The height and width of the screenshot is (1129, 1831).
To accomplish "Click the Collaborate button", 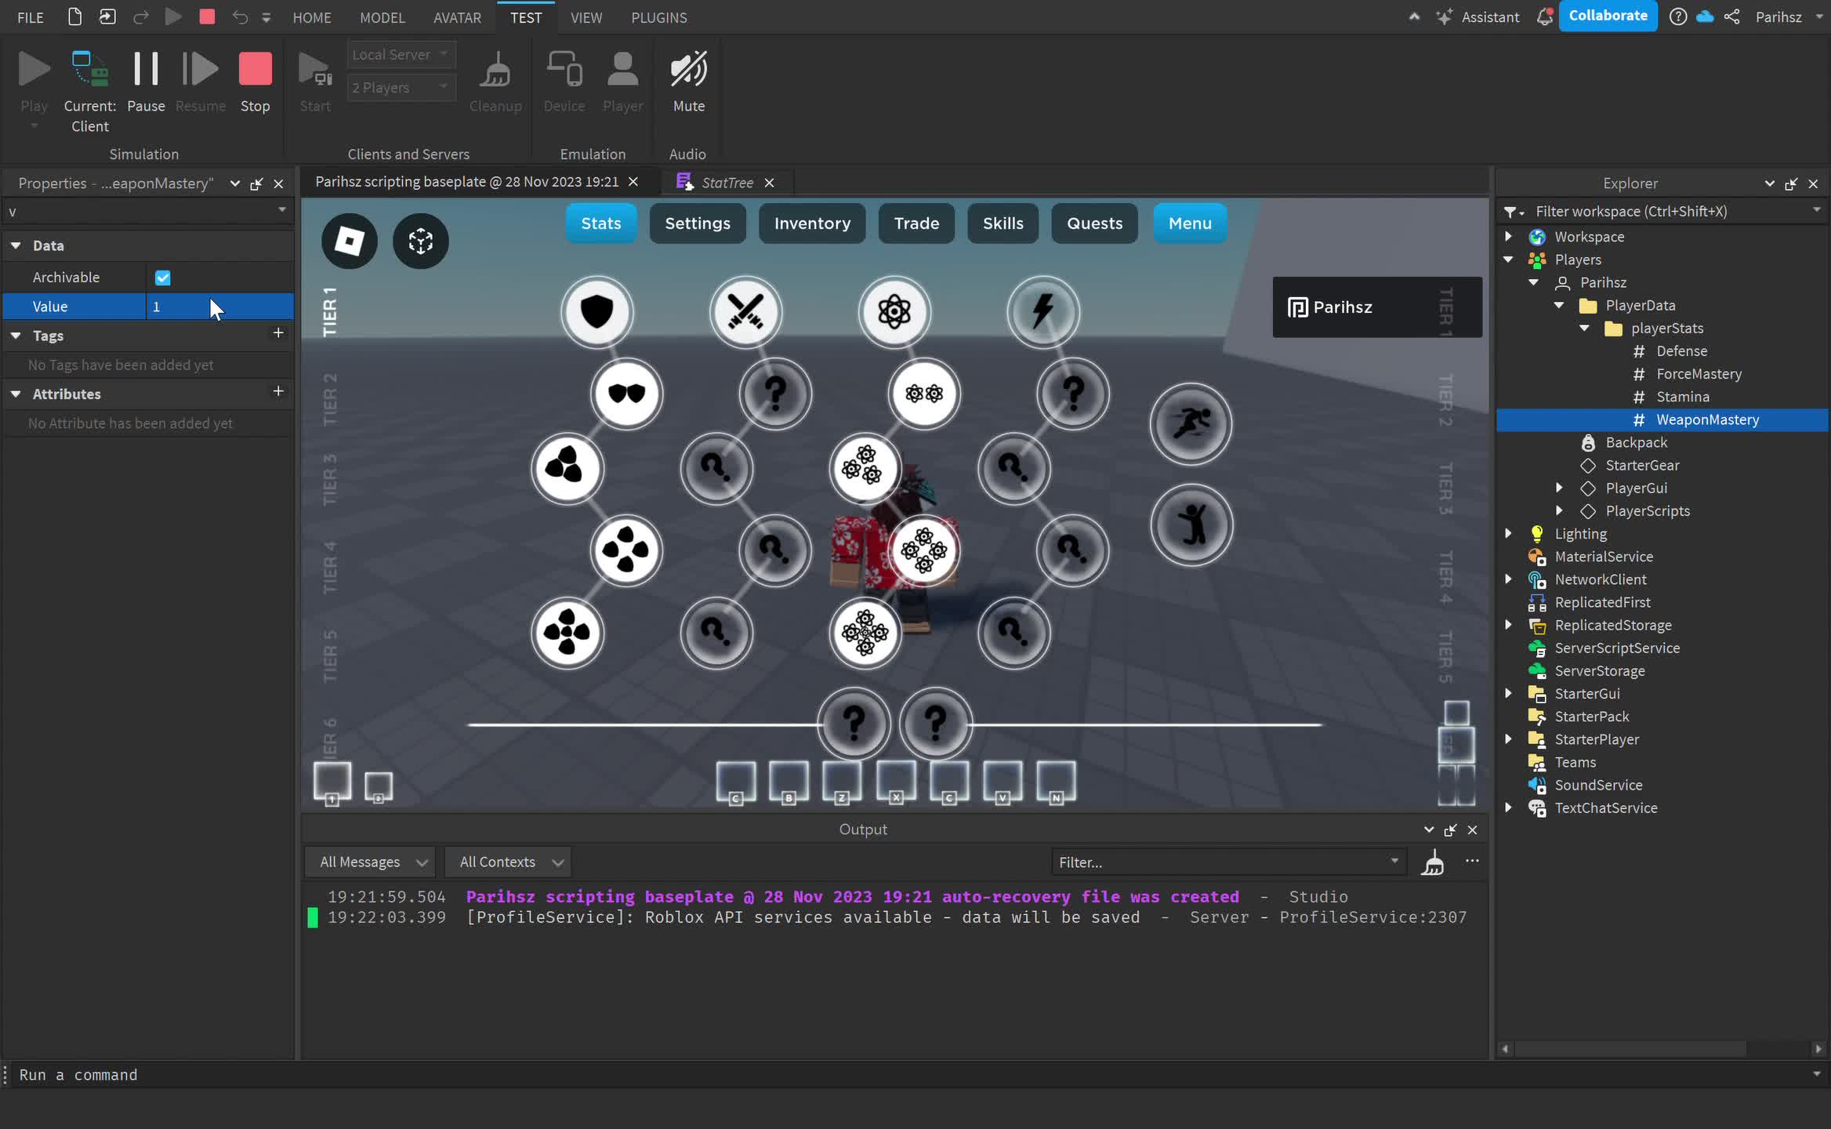I will point(1608,16).
